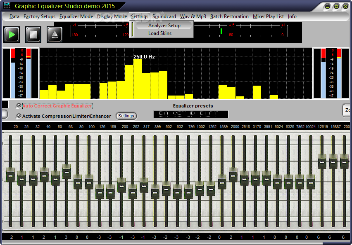Click the 40 Hz band slider knob
This screenshot has height=245, width=352.
point(44,175)
